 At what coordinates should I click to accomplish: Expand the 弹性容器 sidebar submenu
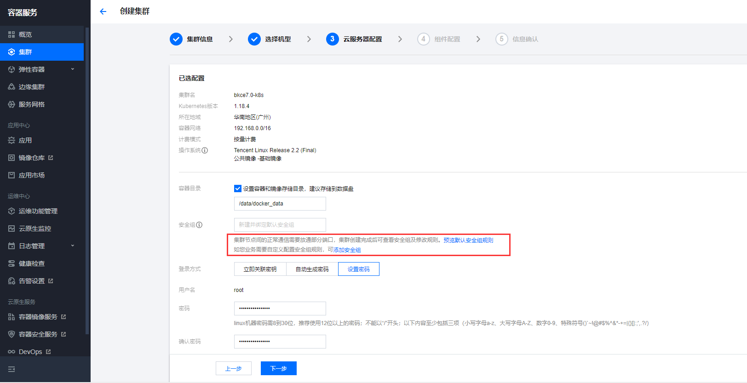point(72,69)
